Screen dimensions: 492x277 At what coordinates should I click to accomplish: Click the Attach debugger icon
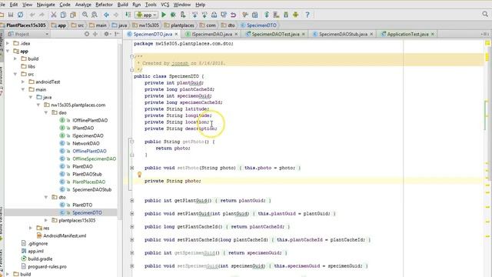[183, 15]
